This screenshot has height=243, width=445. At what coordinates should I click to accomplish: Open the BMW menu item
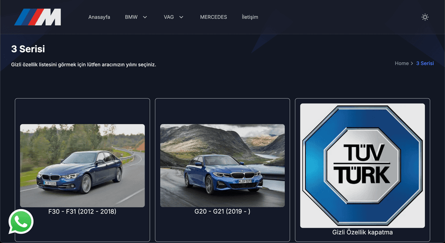pyautogui.click(x=131, y=17)
